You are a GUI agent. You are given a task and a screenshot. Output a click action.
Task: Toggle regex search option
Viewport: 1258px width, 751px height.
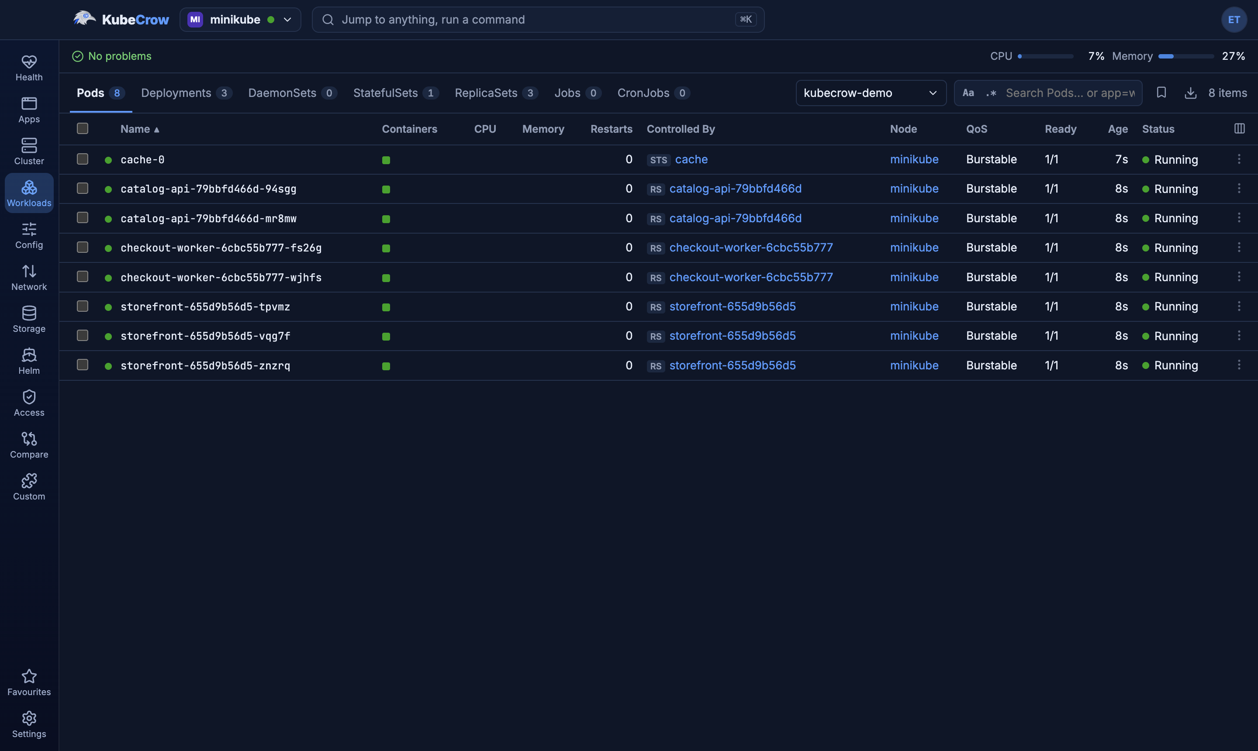click(991, 93)
